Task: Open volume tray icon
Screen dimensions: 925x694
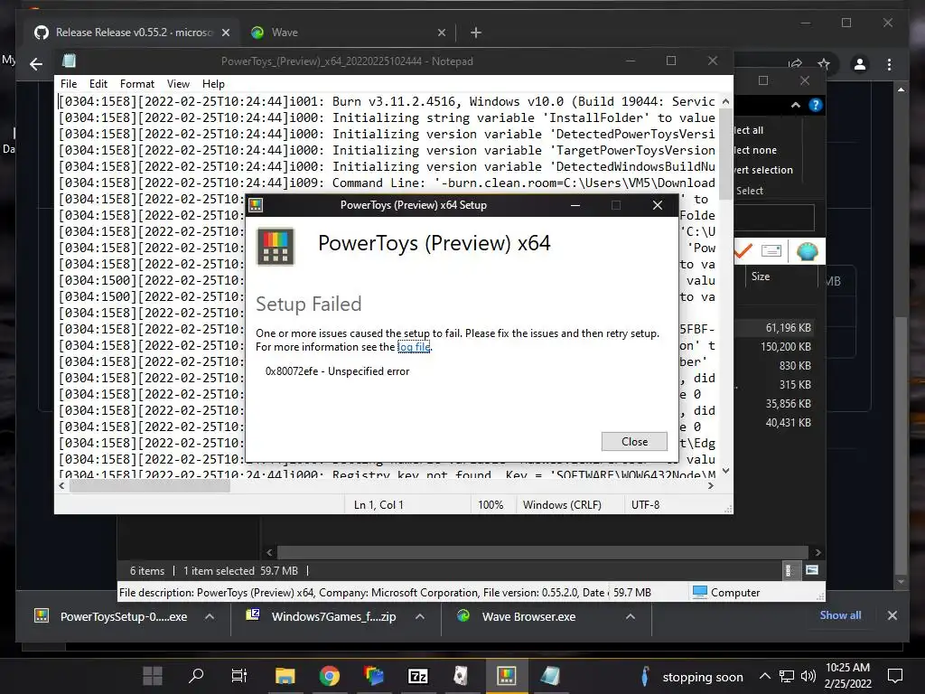Action: coord(808,676)
